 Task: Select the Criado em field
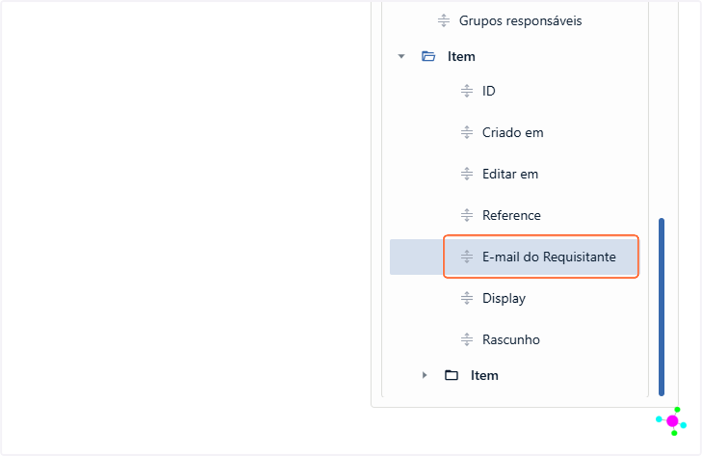click(x=512, y=133)
